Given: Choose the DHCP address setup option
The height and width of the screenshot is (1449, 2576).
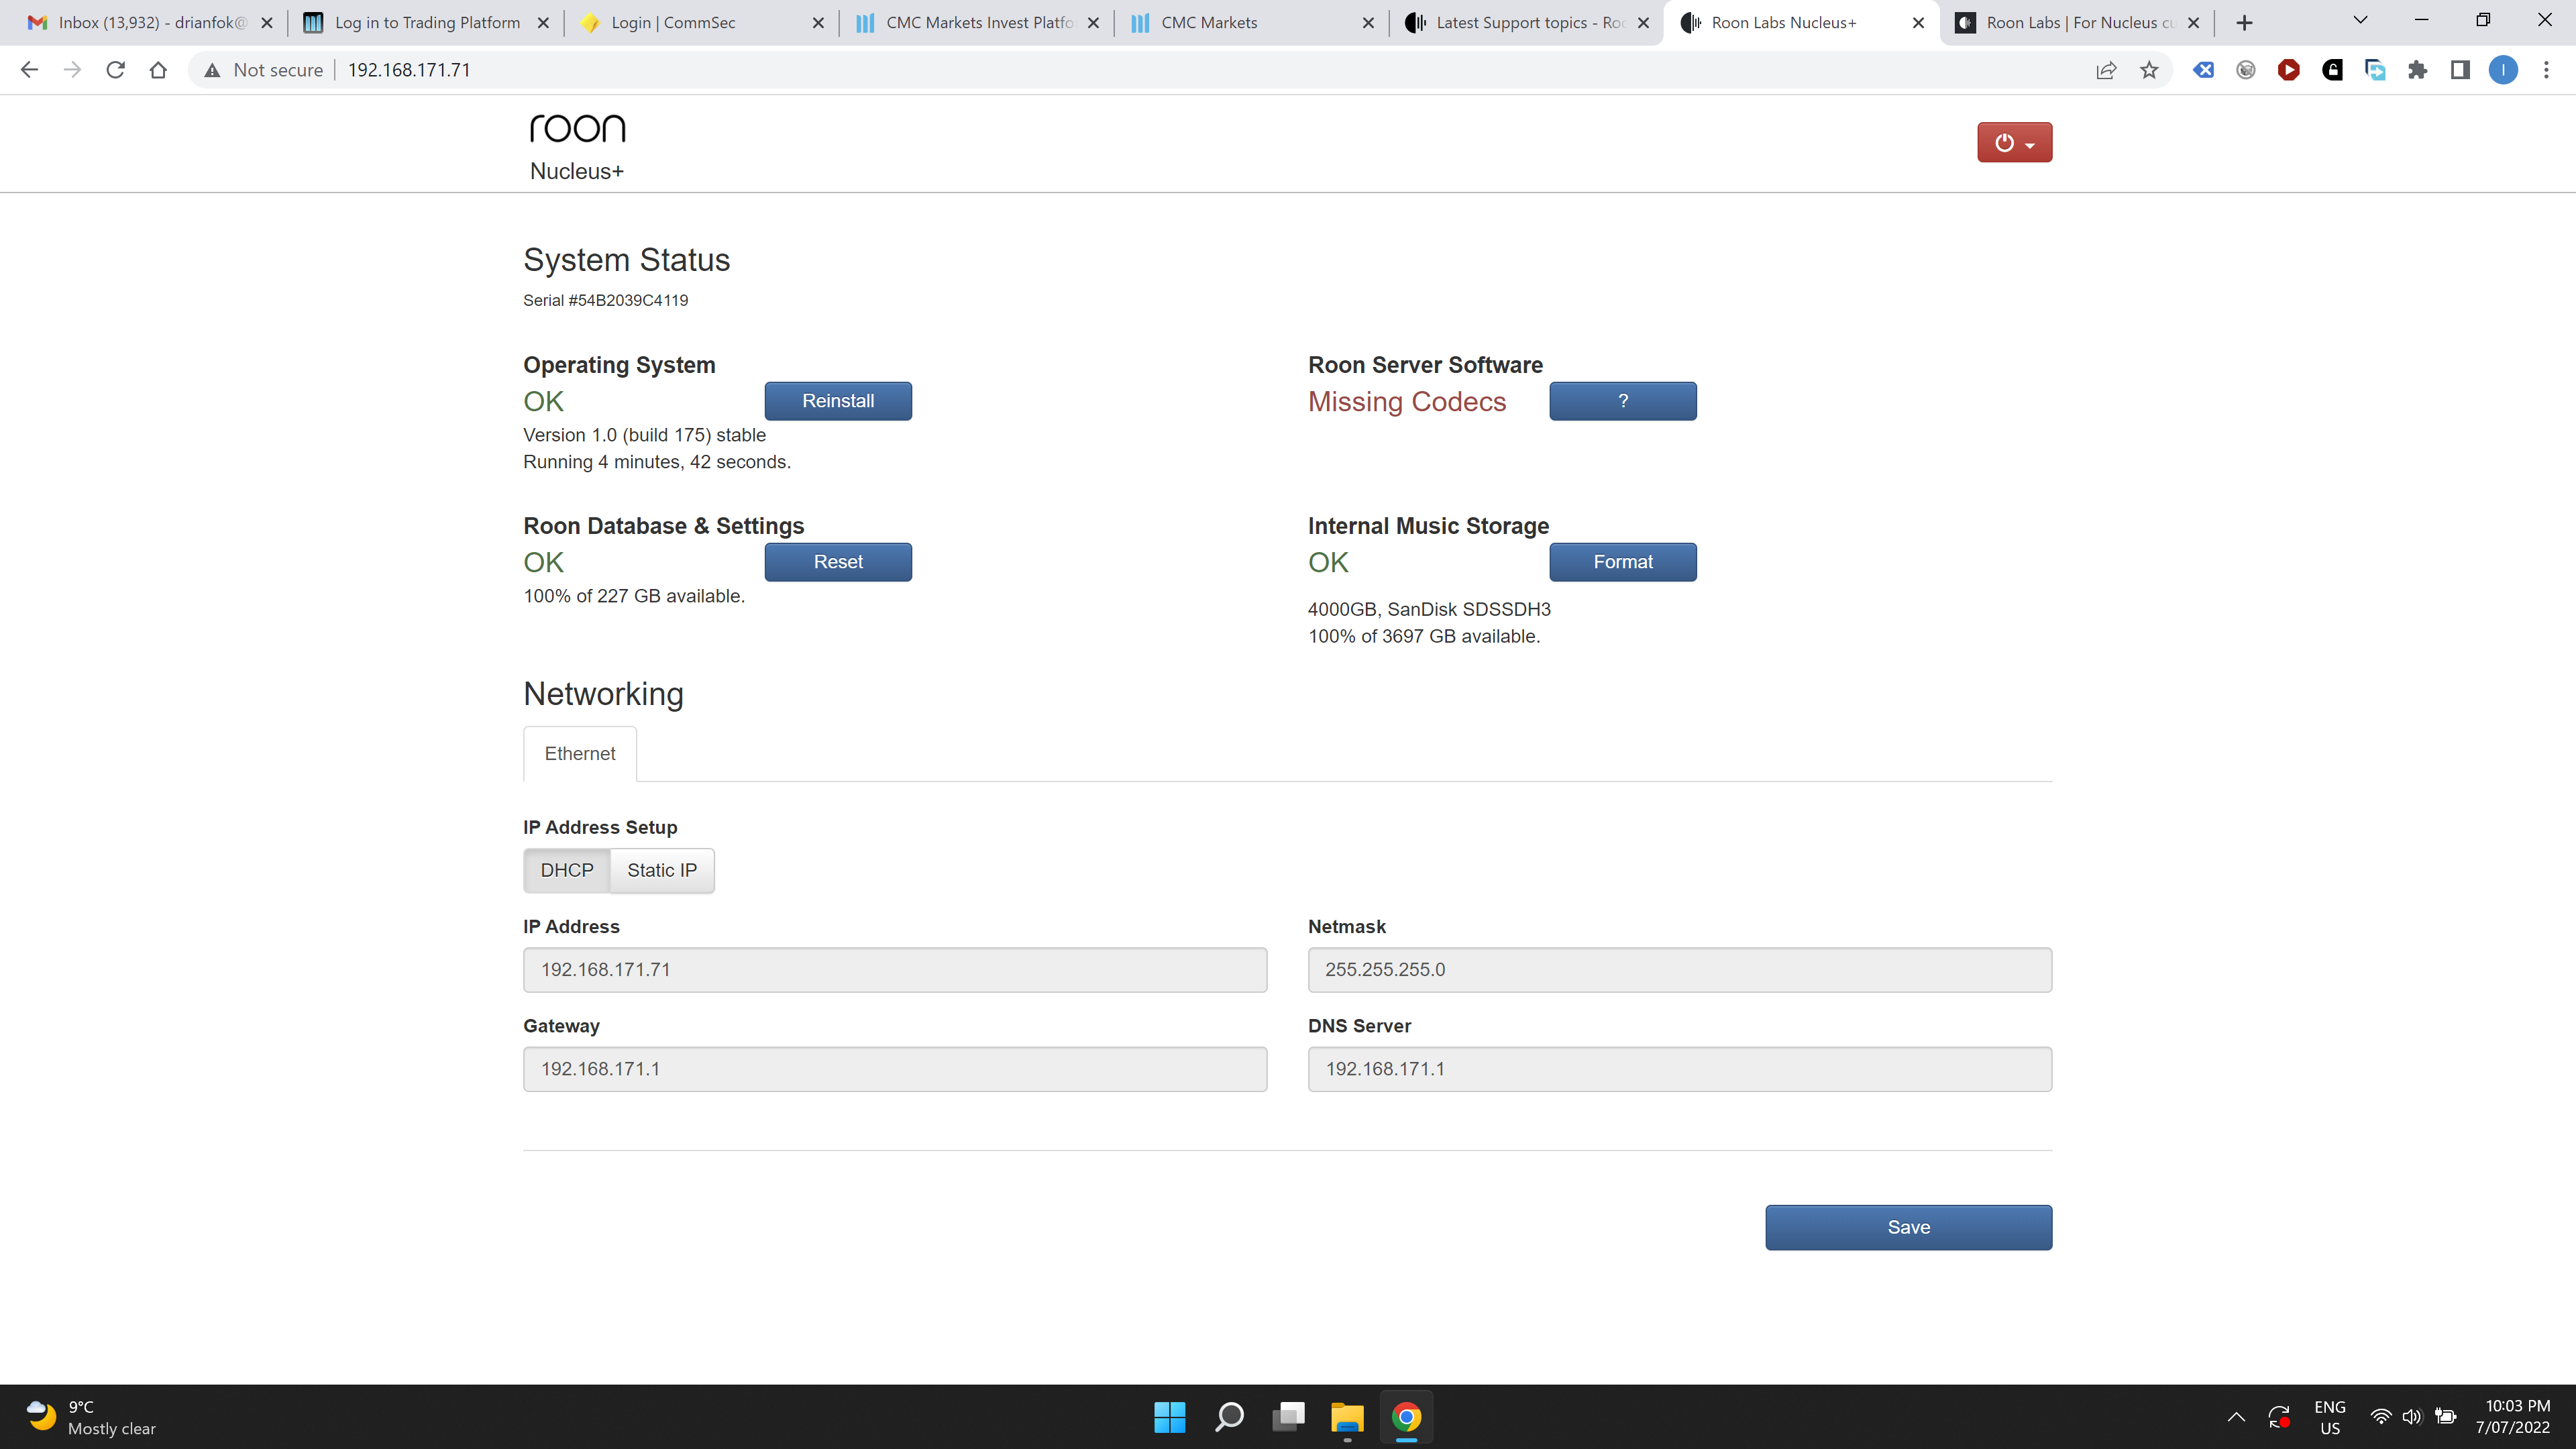Looking at the screenshot, I should click(x=567, y=870).
